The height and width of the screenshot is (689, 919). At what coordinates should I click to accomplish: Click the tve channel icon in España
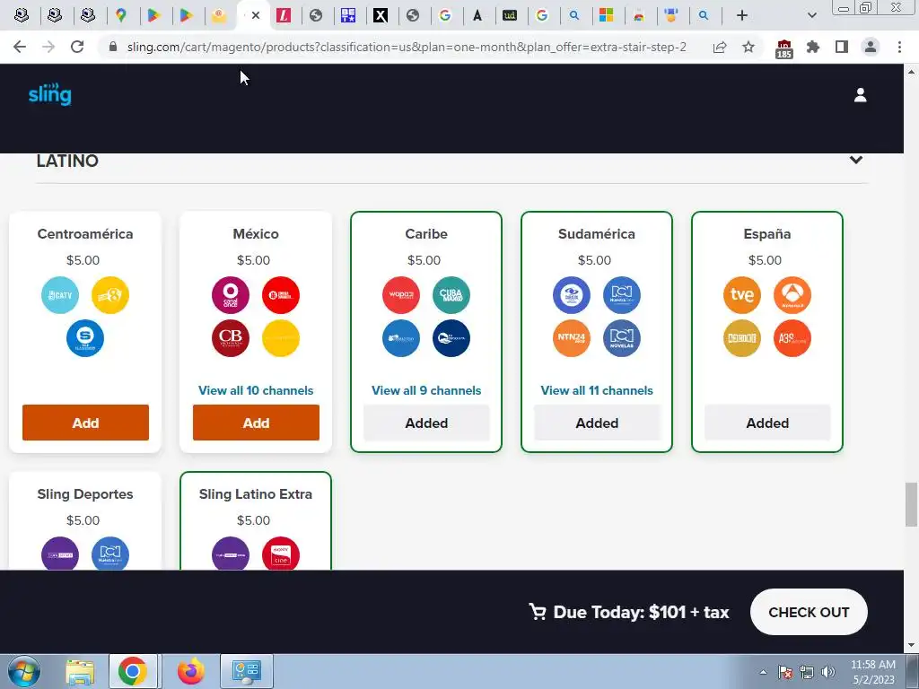coord(742,294)
